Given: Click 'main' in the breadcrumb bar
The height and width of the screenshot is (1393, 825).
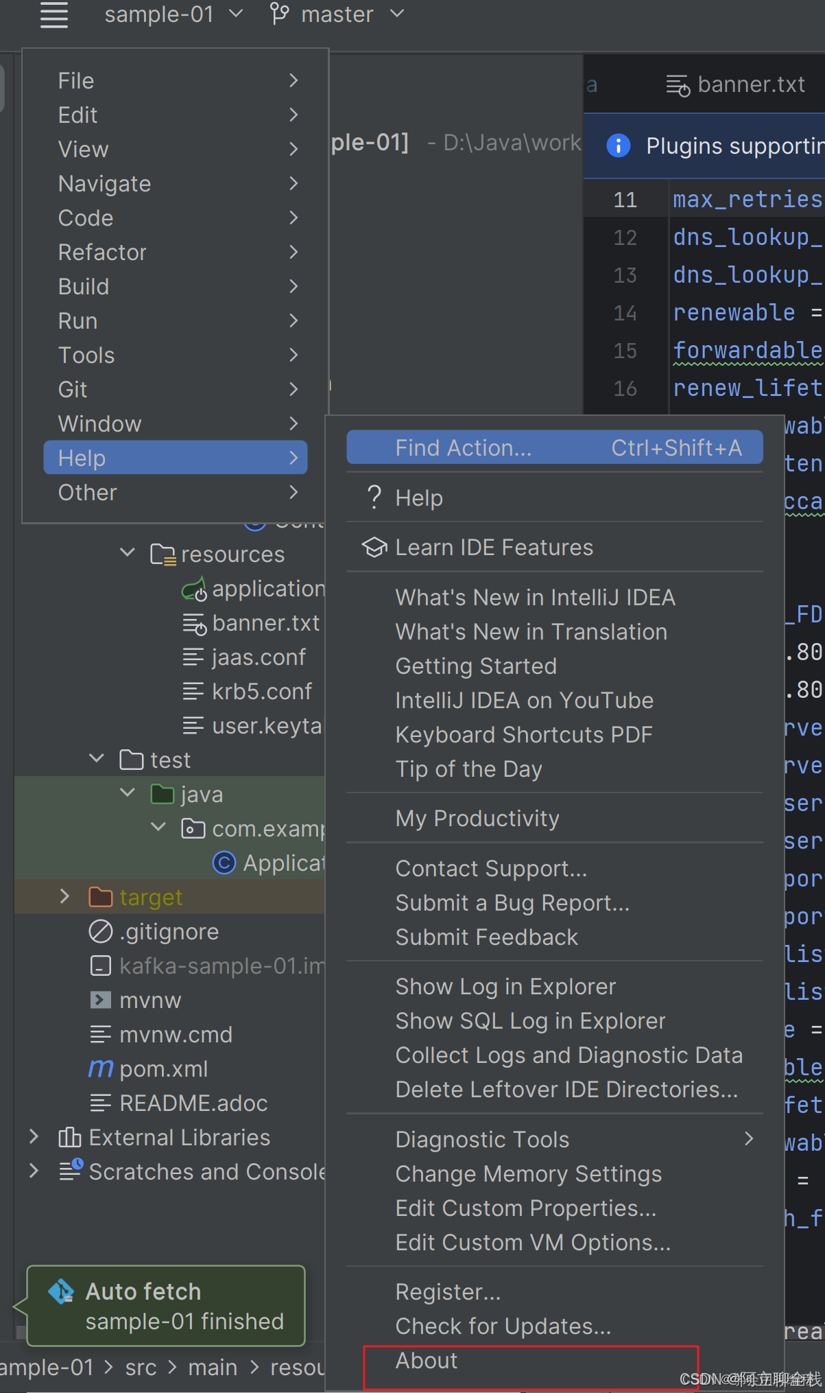Looking at the screenshot, I should click(x=213, y=1367).
